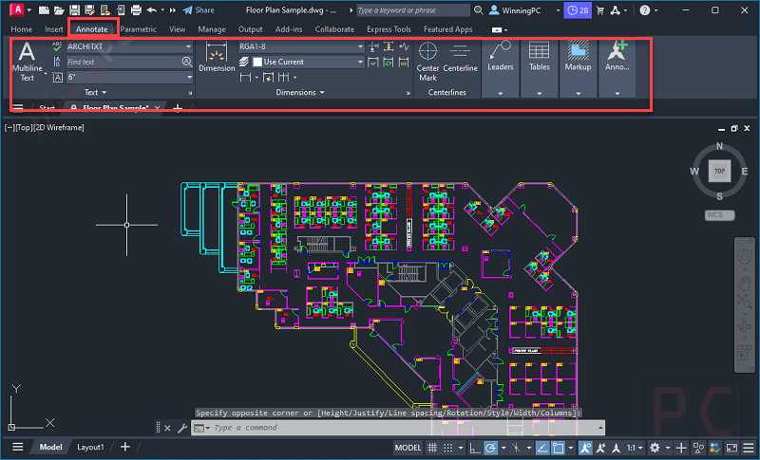Open the Express Tools tab
This screenshot has height=460, width=760.
coord(389,29)
